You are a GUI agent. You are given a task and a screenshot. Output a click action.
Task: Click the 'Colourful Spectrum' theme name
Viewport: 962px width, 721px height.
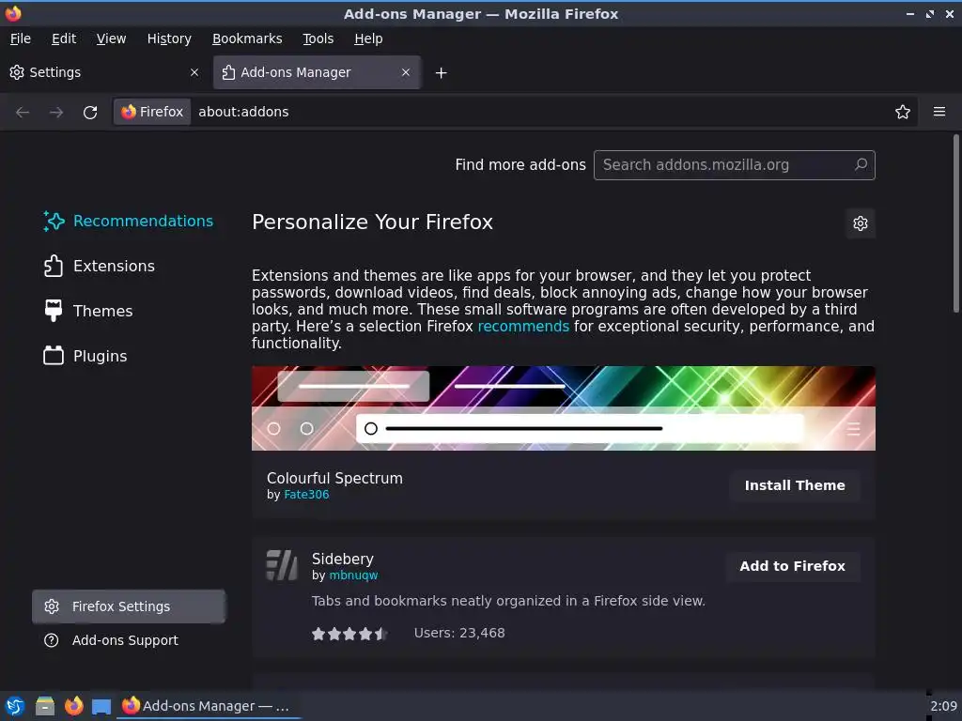point(334,478)
